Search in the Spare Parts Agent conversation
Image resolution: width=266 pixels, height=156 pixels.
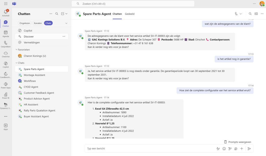pos(250,14)
